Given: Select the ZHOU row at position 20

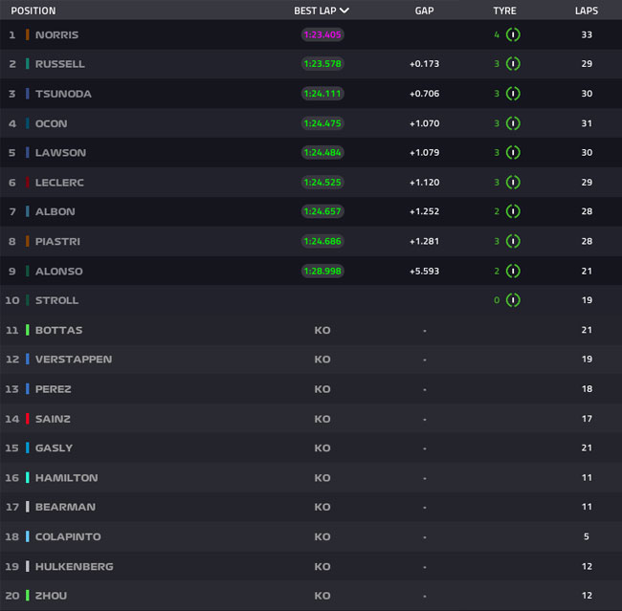Looking at the screenshot, I should click(311, 596).
